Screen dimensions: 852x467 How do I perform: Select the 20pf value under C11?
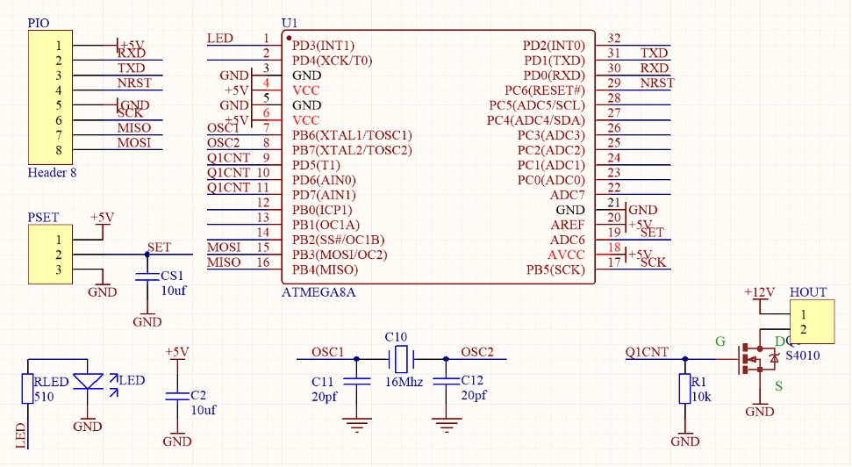325,397
